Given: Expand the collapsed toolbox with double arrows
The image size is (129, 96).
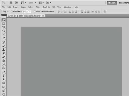Looking at the screenshot, I should point(2,15).
